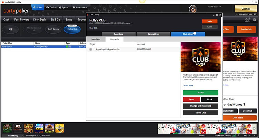Click the Leave club button
Screen dimensions: 259x138
pos(210,27)
